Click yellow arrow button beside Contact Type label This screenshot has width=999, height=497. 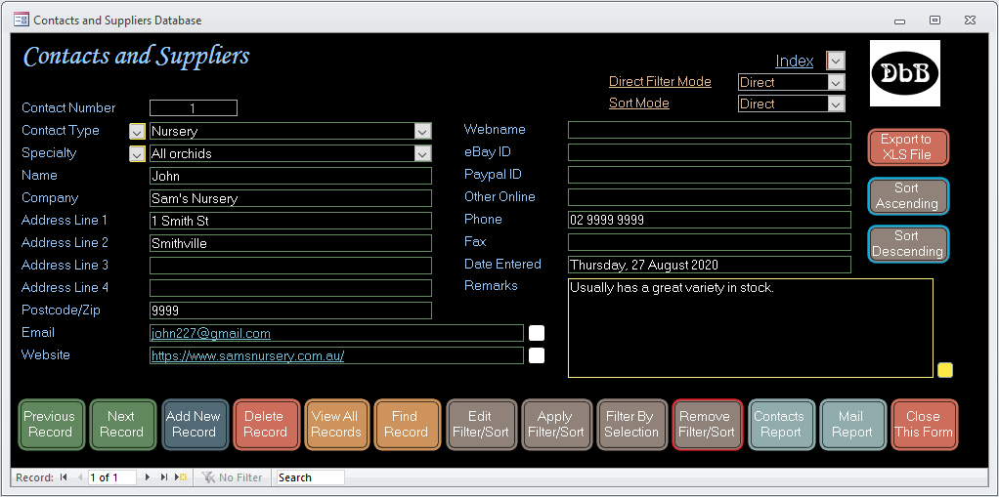coord(137,131)
